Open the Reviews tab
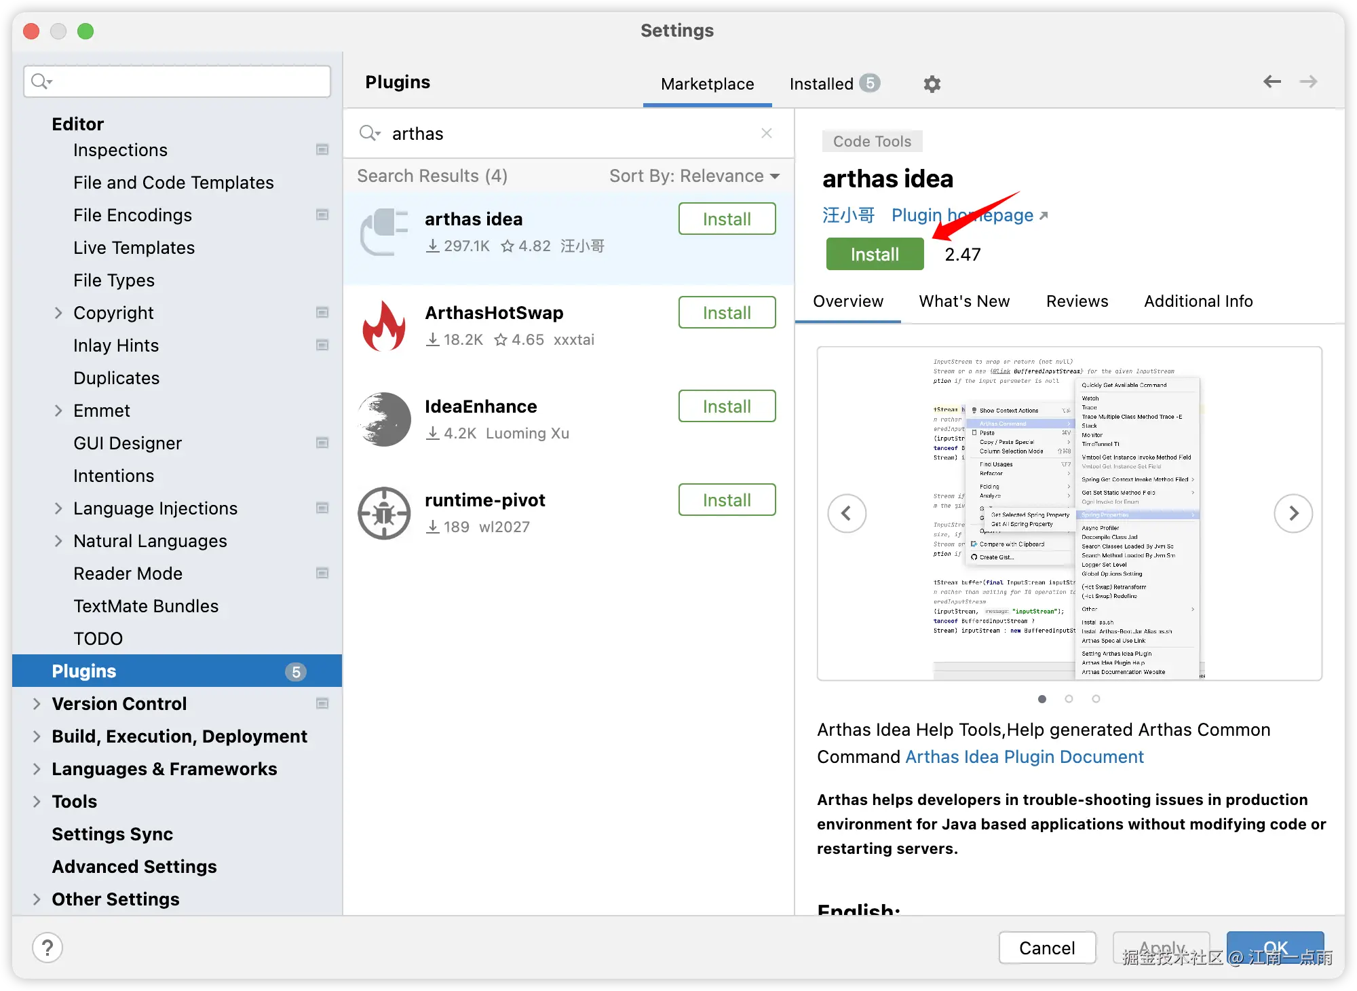This screenshot has width=1357, height=991. [1077, 301]
